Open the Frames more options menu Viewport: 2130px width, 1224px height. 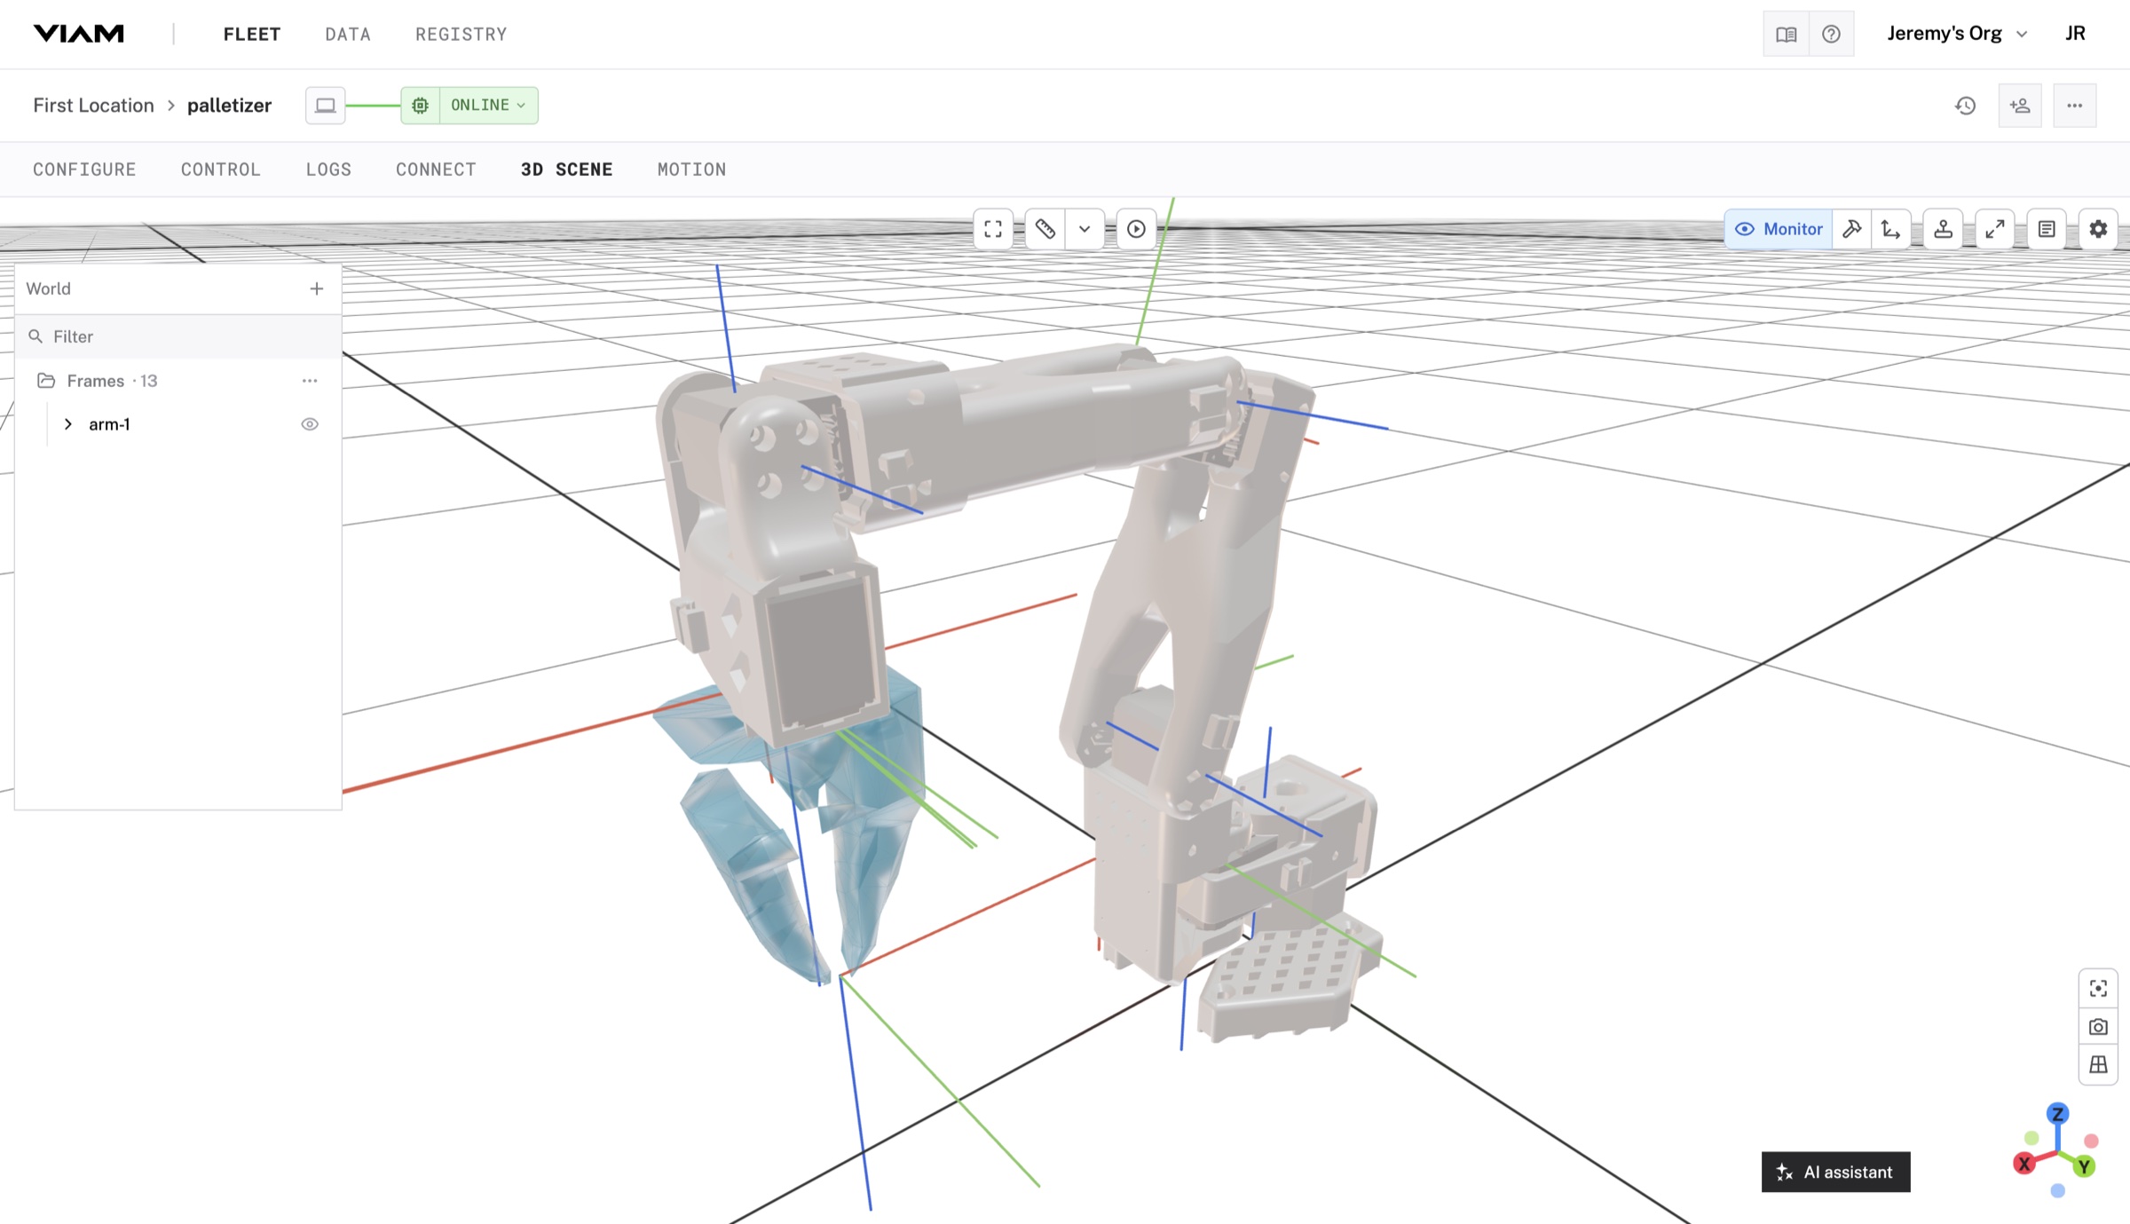click(309, 381)
